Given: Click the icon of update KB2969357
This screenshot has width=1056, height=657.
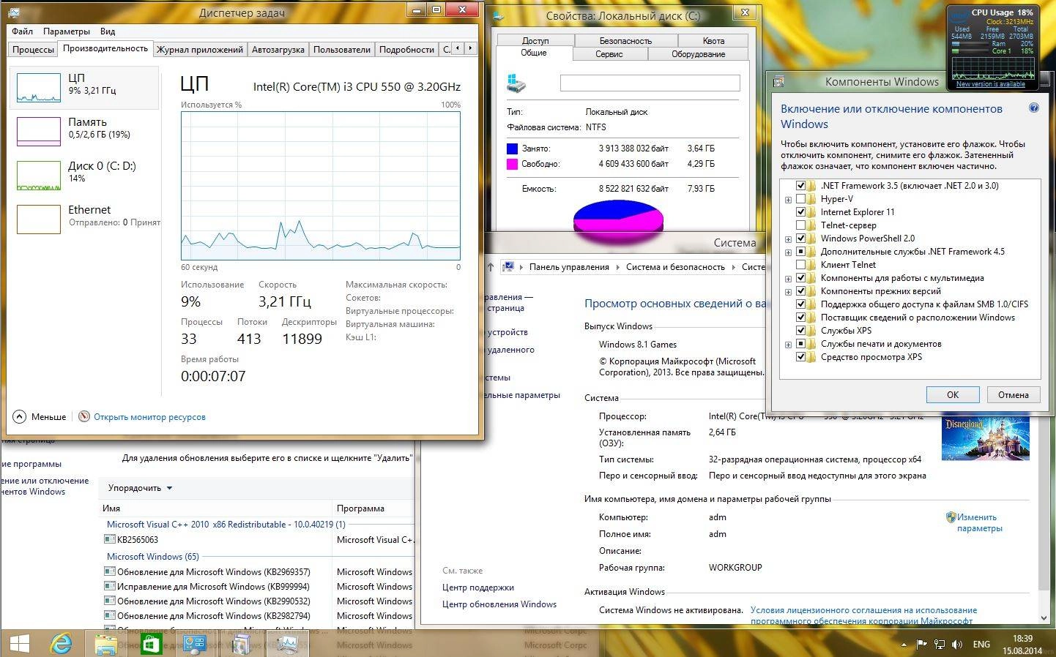Looking at the screenshot, I should 110,571.
